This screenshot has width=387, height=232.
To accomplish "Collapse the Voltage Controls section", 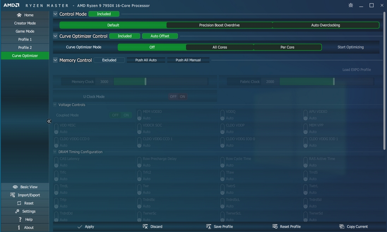I will (55, 104).
